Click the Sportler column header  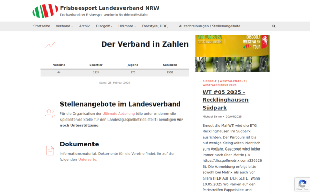[96, 65]
